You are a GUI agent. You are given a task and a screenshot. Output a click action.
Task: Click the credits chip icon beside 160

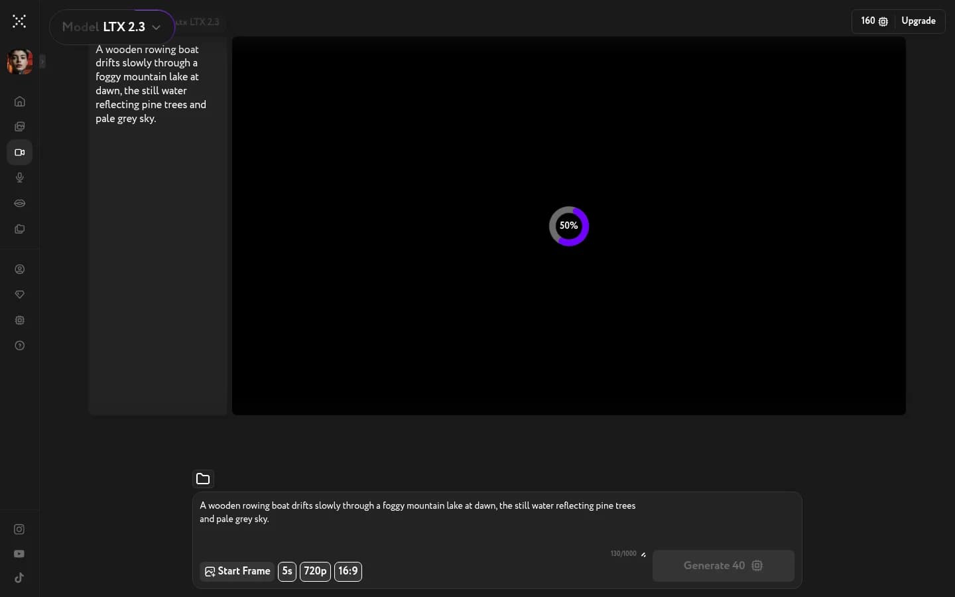coord(882,21)
